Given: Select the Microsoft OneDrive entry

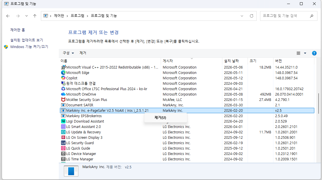Looking at the screenshot, I should pyautogui.click(x=81, y=94).
